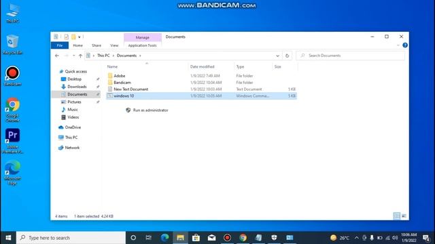Switch to the Home ribbon tab
The image size is (435, 244).
(77, 45)
